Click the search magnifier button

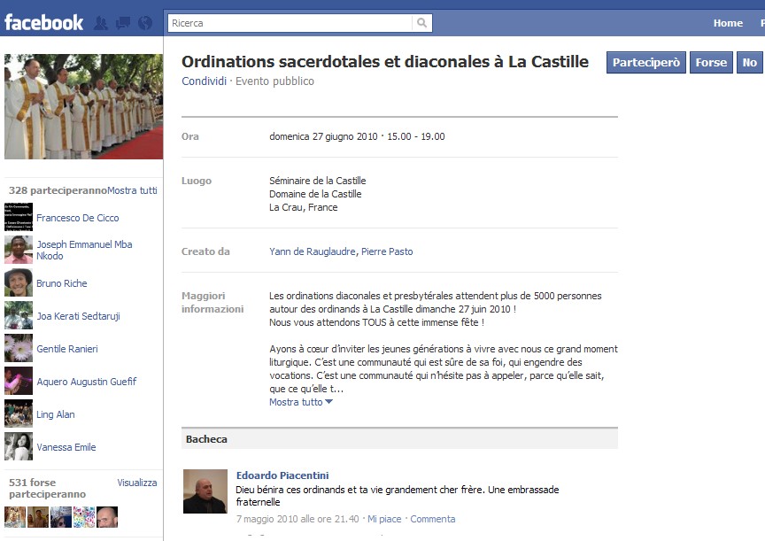423,23
